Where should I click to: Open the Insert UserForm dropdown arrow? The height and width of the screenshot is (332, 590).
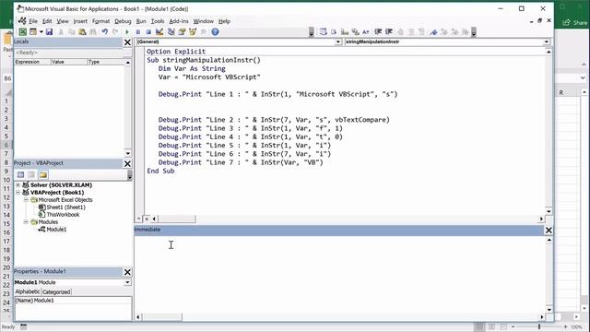click(x=41, y=32)
